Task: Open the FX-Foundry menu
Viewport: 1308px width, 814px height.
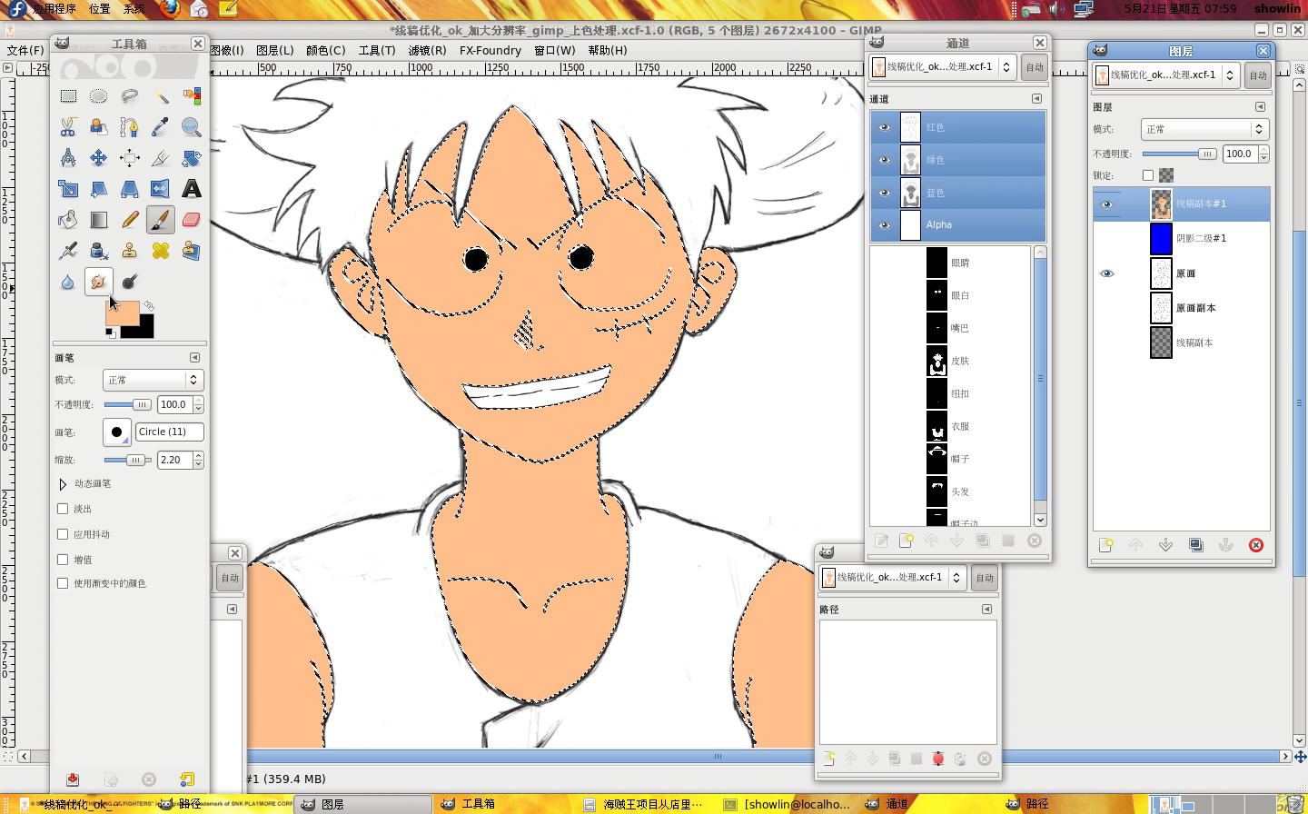Action: [x=490, y=50]
